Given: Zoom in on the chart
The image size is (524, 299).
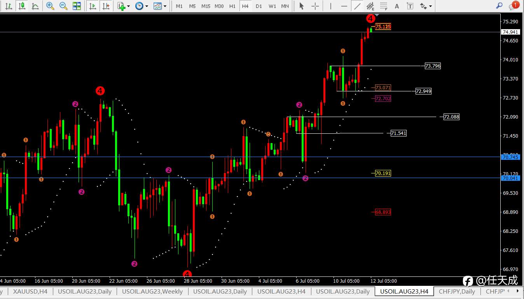Looking at the screenshot, I should [x=50, y=6].
